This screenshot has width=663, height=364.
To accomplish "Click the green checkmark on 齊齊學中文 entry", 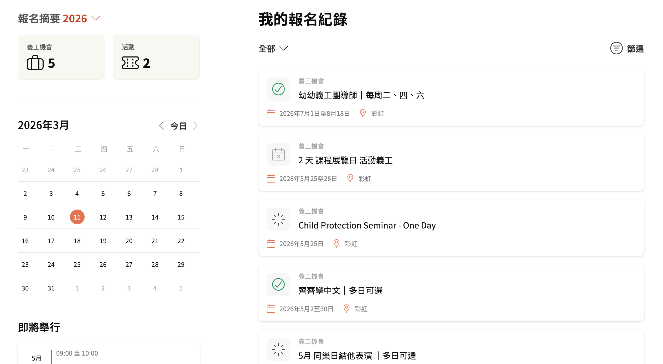I will coord(278,284).
